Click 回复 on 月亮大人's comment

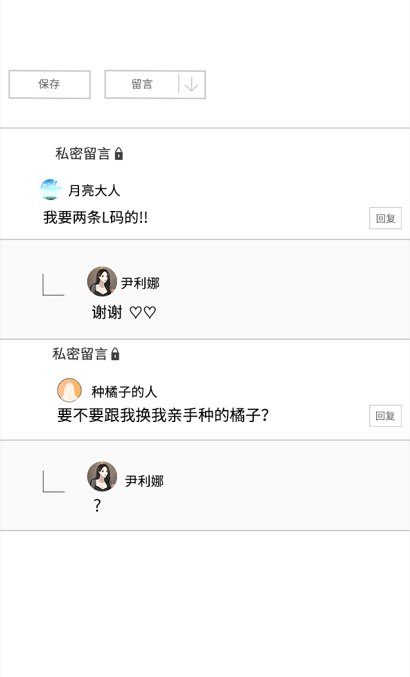(385, 218)
